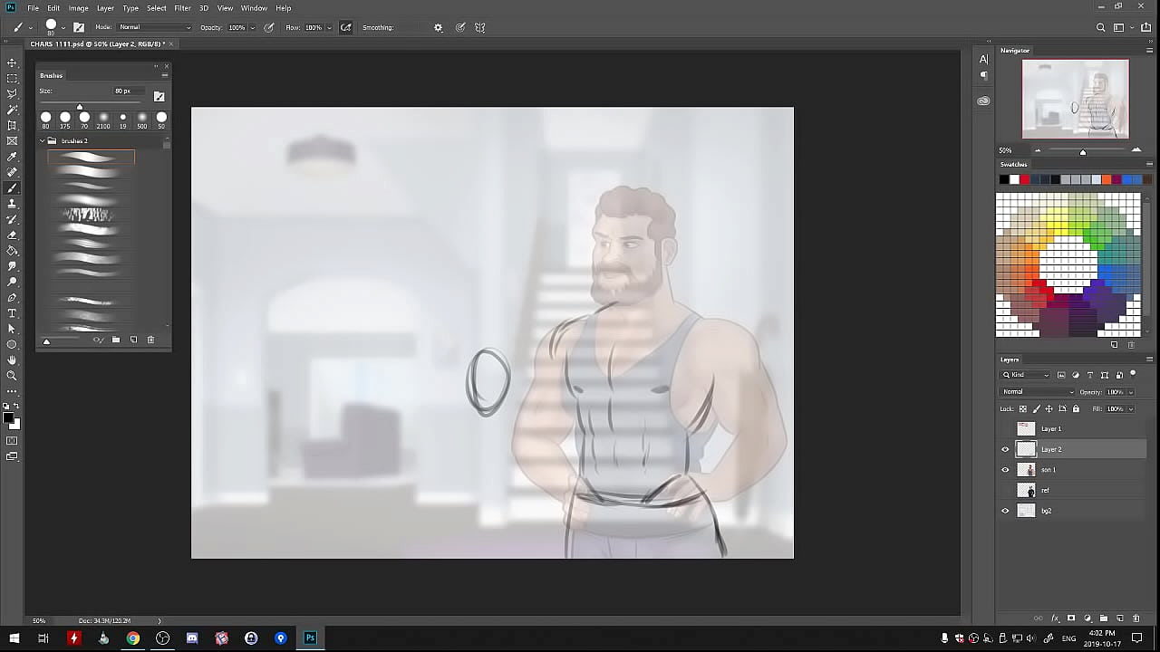Hide the bg2 layer
Screen dimensions: 1160x652
click(1005, 511)
